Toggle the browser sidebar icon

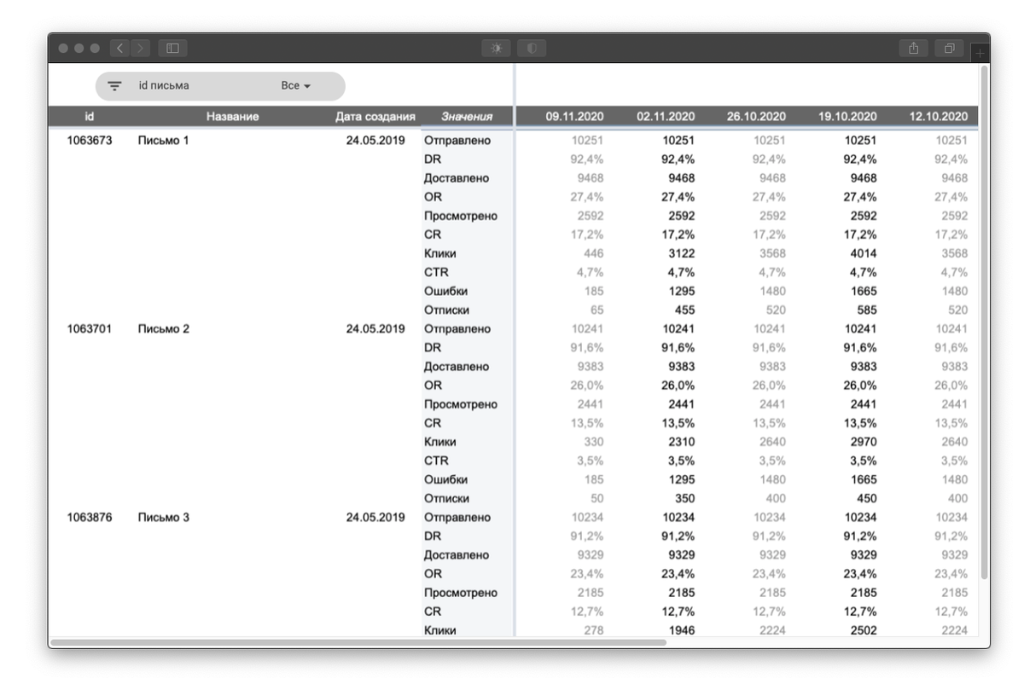172,49
